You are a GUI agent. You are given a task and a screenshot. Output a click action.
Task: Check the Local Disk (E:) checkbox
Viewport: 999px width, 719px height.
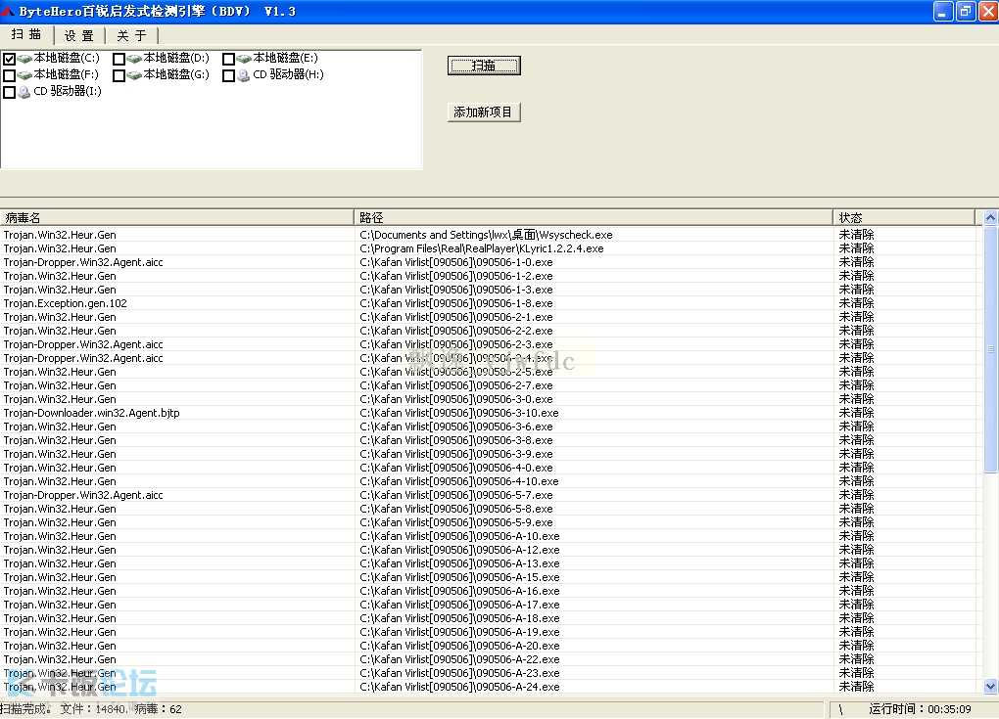(x=229, y=59)
